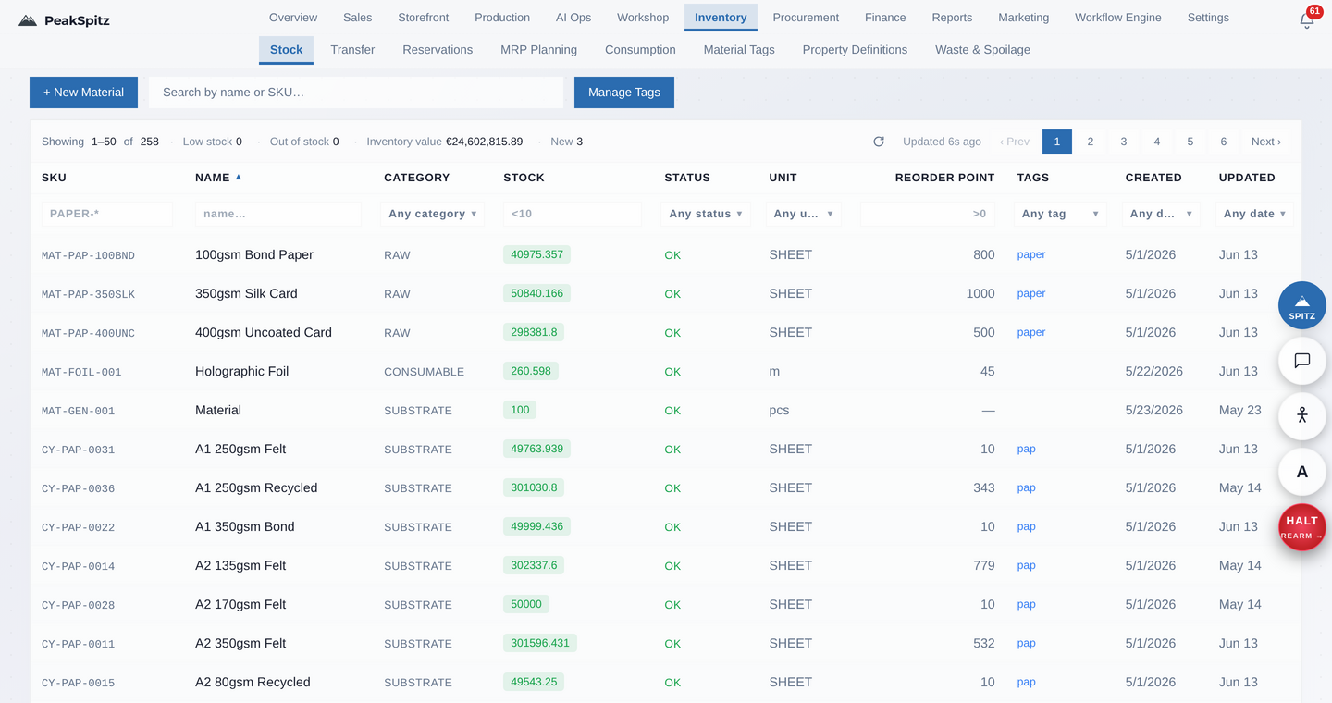Focus the Search by name or SKU field
This screenshot has width=1332, height=703.
356,92
